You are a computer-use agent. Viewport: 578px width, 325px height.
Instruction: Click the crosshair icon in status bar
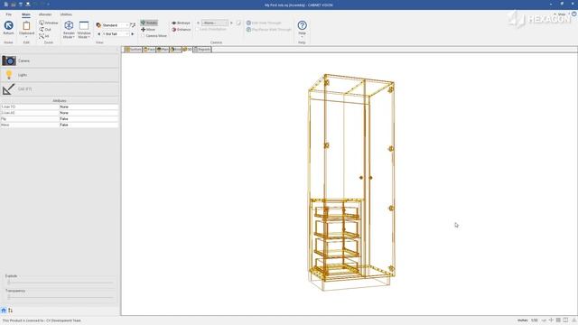click(551, 320)
